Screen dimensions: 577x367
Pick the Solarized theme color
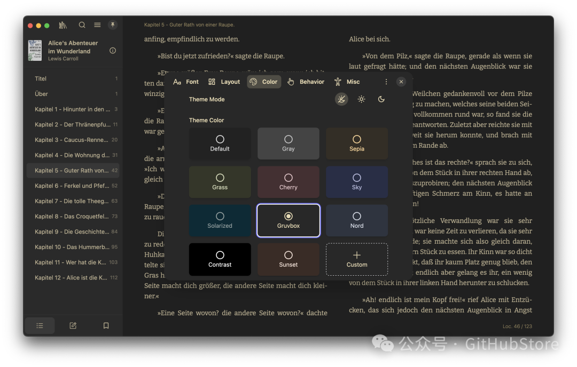pos(220,221)
